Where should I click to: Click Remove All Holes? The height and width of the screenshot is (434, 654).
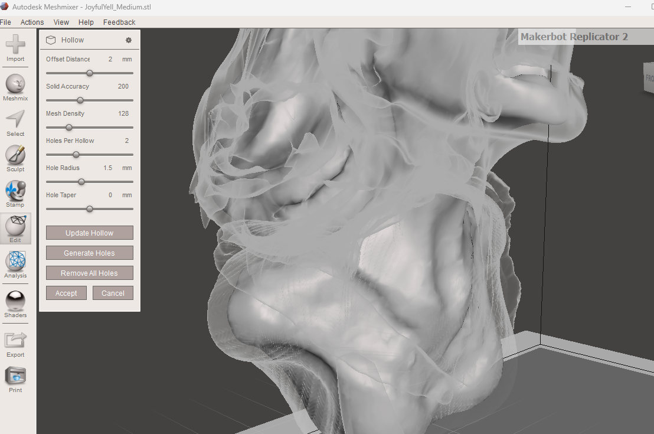(x=89, y=273)
